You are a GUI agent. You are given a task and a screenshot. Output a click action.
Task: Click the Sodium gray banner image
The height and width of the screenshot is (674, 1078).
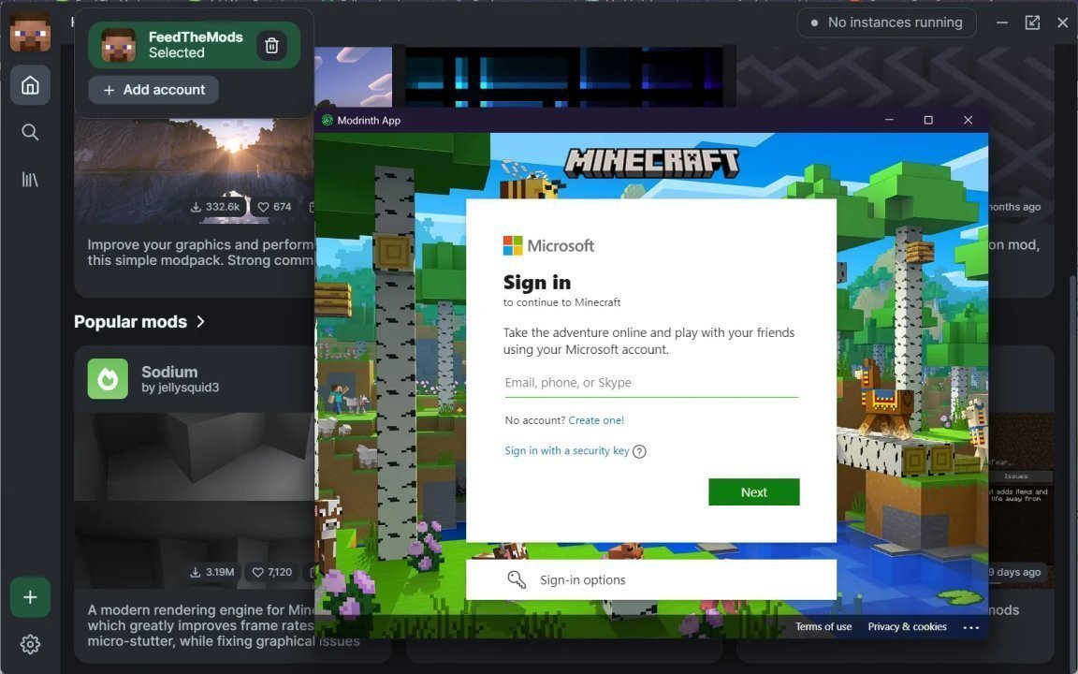coord(195,501)
